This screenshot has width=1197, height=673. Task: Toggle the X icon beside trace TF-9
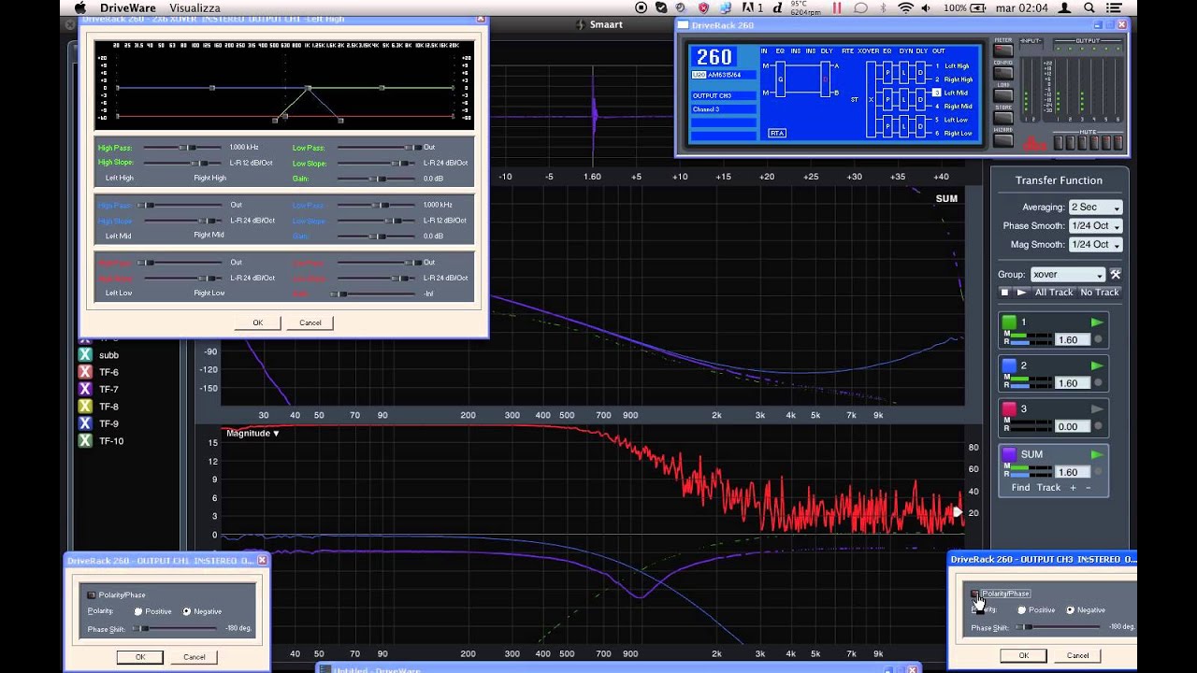click(x=85, y=423)
